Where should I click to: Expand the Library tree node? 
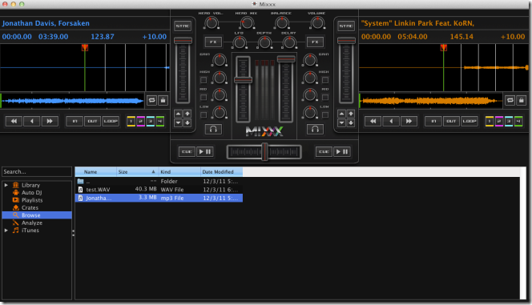[6, 185]
